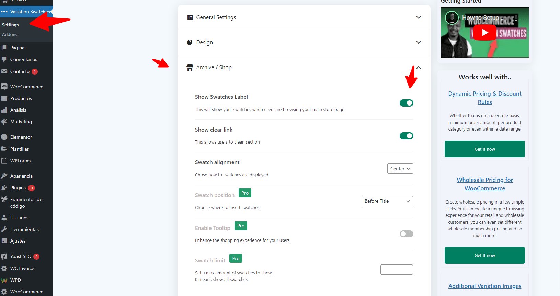Click the General Settings sliders icon

190,17
